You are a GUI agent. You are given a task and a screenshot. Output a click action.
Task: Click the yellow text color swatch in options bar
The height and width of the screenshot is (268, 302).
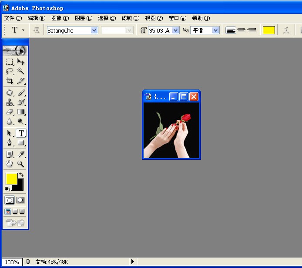pyautogui.click(x=269, y=30)
